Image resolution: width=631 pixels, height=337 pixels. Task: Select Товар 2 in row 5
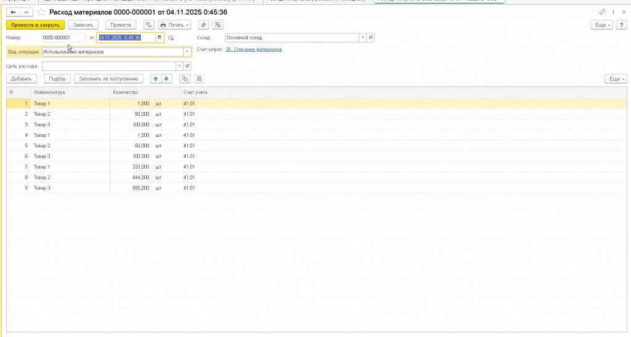(x=42, y=145)
